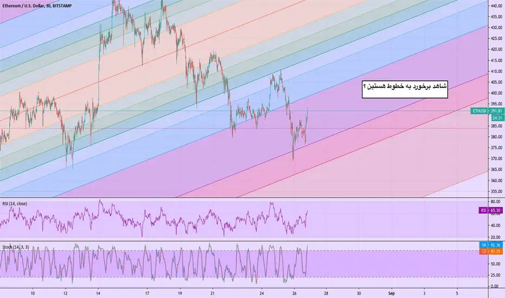
Task: Click the RSI 65.30 value label
Action: [490, 210]
